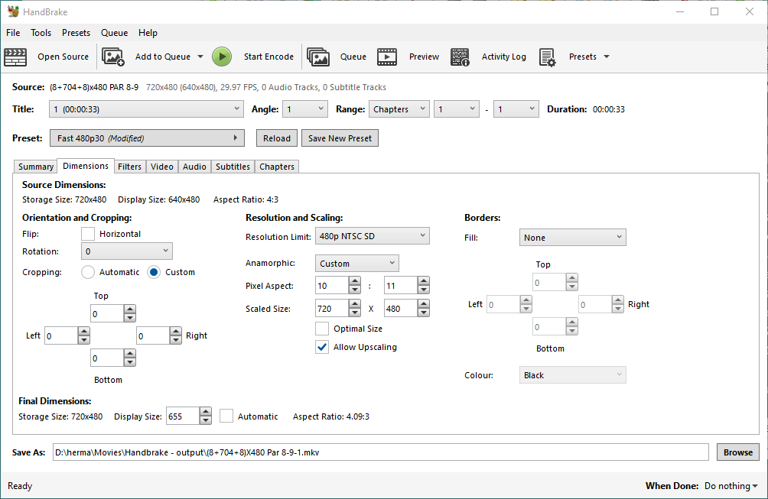This screenshot has width=768, height=499.
Task: Click the Add to Queue image icon
Action: click(x=113, y=57)
